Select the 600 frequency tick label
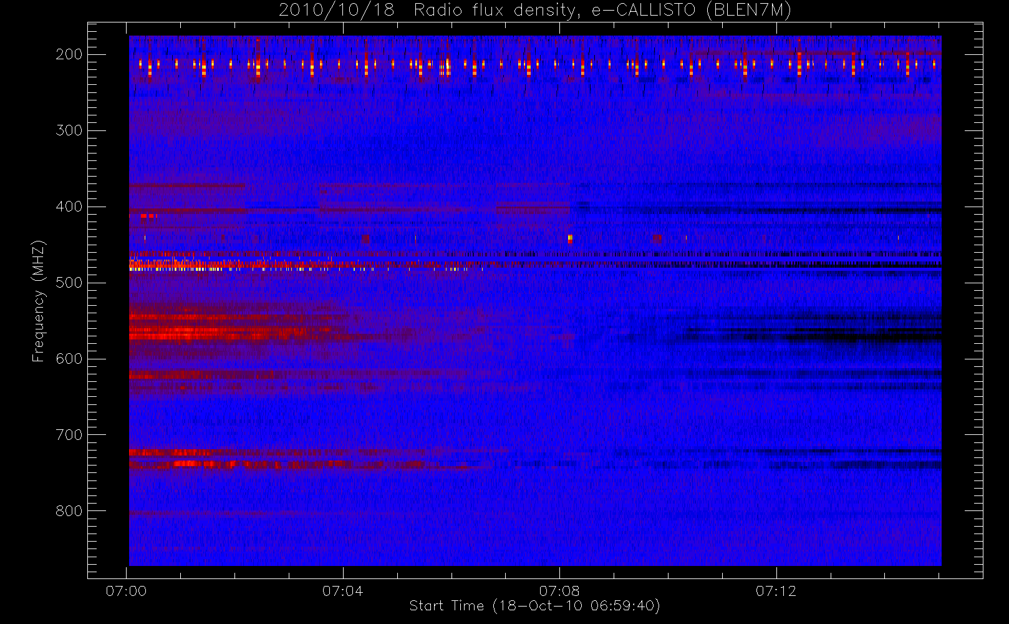The width and height of the screenshot is (1009, 624). (69, 359)
